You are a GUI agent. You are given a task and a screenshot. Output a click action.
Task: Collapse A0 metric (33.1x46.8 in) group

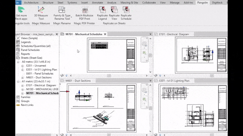(x=18, y=62)
